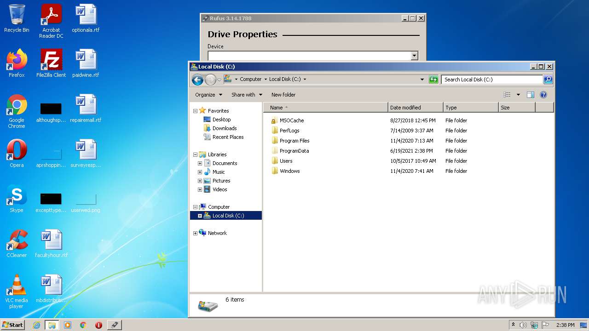Screen dimensions: 589x331
Task: Select surveyresp... document on desktop
Action: 86,154
